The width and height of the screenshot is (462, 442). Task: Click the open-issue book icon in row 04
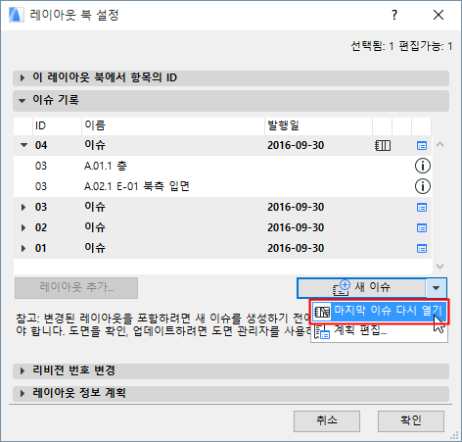[383, 145]
